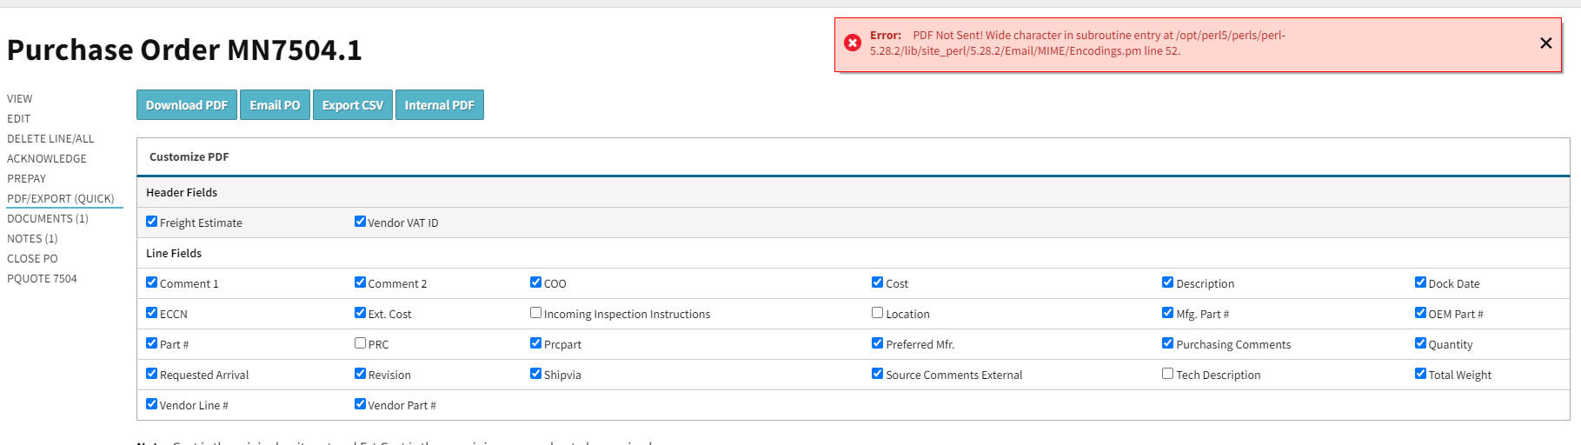Viewport: 1581px width, 445px height.
Task: Enable the Tech Description checkbox
Action: (1167, 374)
